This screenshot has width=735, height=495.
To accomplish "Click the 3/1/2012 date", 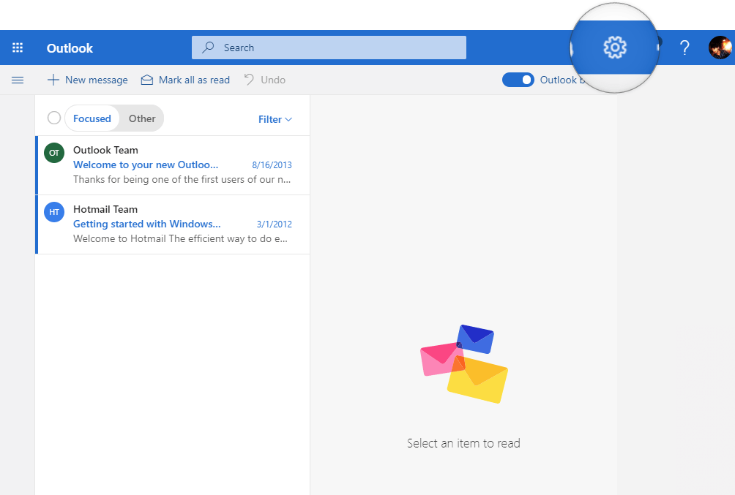I will (275, 224).
